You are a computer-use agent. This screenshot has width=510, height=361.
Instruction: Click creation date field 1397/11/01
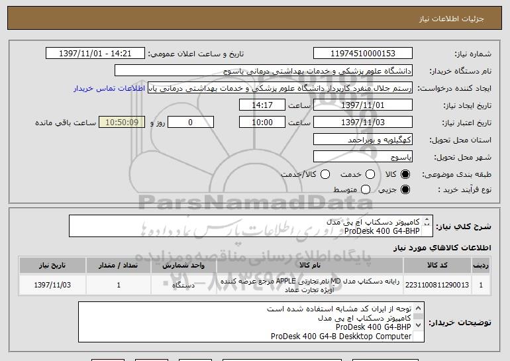[363, 105]
